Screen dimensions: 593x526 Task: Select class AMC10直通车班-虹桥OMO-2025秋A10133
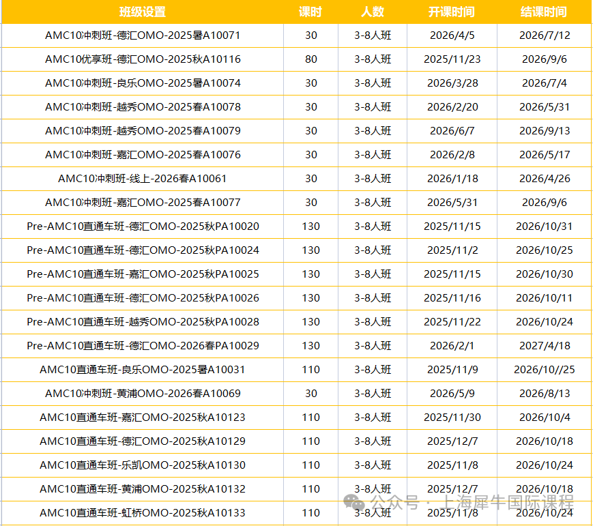coord(142,513)
